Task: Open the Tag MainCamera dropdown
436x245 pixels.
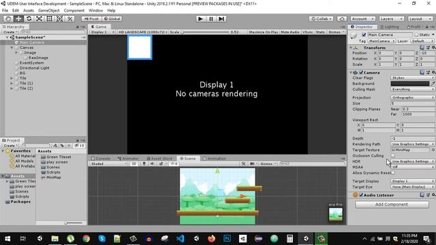Action: point(381,41)
